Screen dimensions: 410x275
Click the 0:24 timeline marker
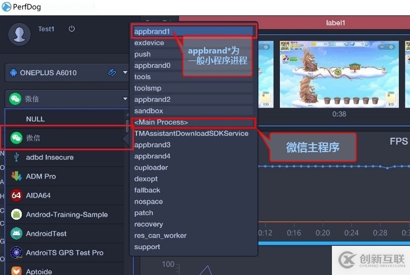click(x=351, y=233)
